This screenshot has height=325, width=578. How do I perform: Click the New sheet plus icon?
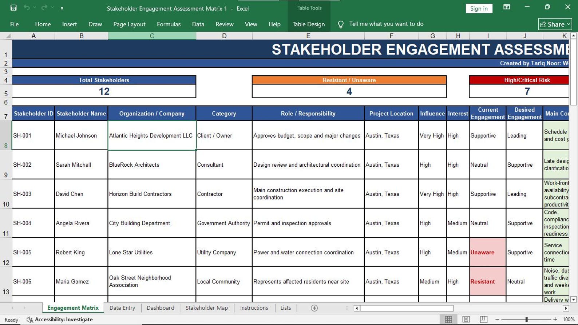click(x=314, y=308)
